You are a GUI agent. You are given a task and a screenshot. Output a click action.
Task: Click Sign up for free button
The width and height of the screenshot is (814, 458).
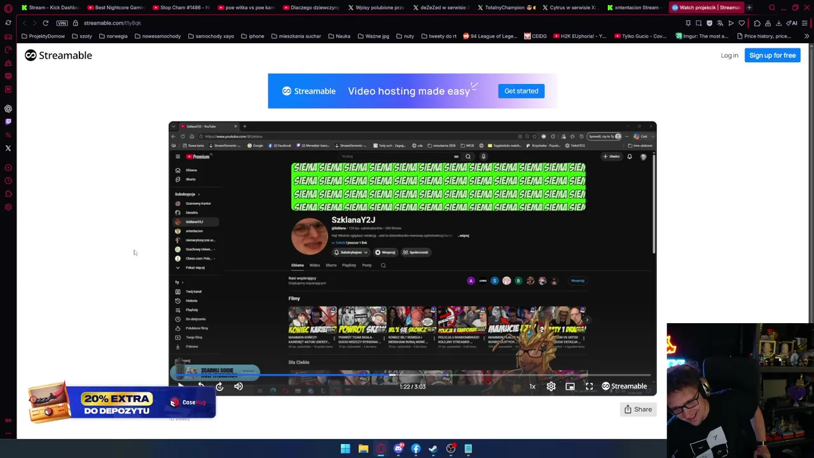(x=772, y=55)
